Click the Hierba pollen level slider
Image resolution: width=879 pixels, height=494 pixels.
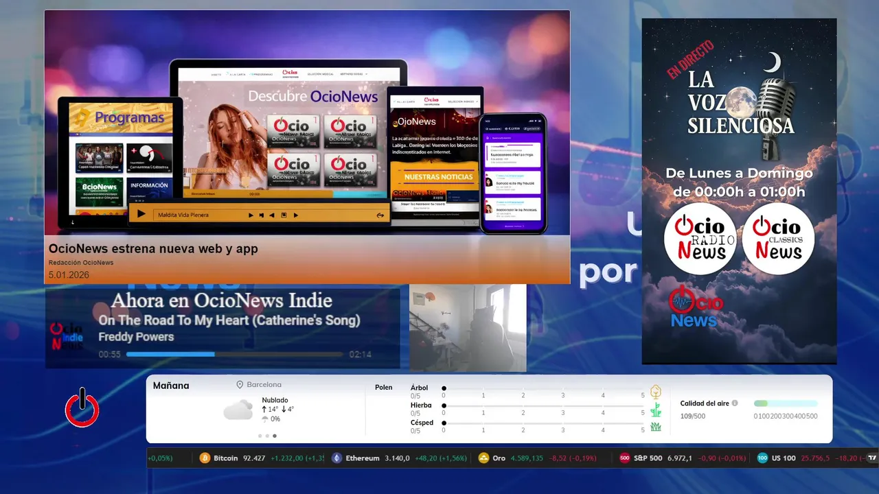(x=543, y=406)
